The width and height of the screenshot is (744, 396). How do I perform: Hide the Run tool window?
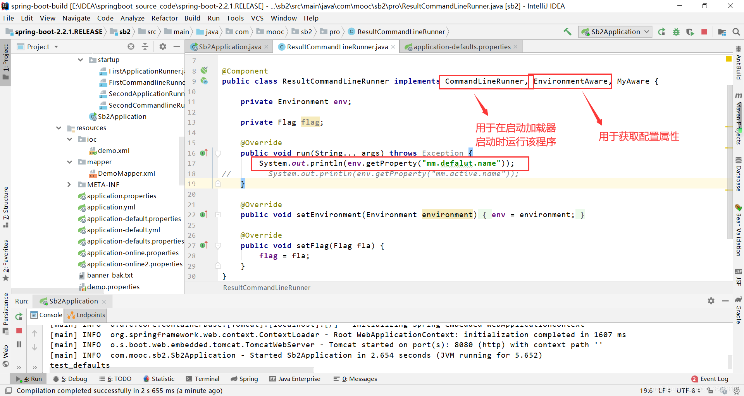725,301
